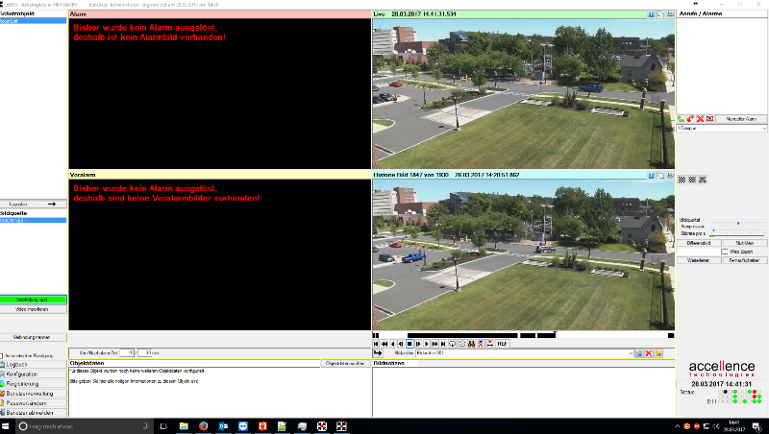
Task: Open the Logbuch menu entry
Action: tap(33, 365)
